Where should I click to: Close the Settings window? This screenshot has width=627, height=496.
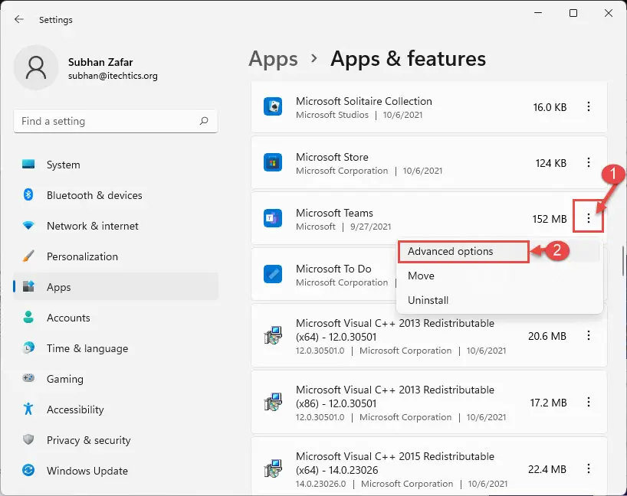[x=608, y=13]
